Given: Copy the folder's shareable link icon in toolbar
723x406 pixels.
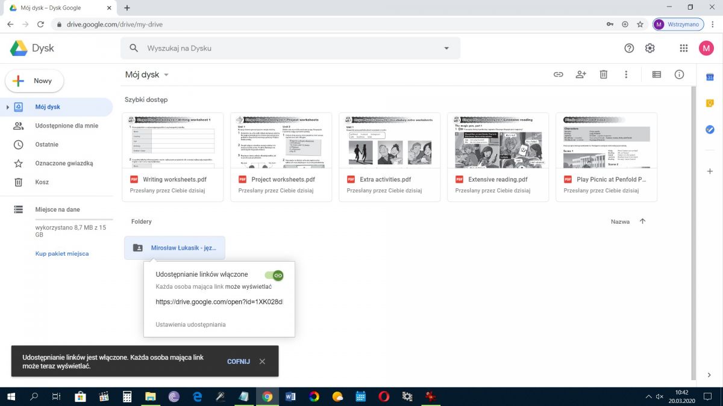Looking at the screenshot, I should (559, 75).
